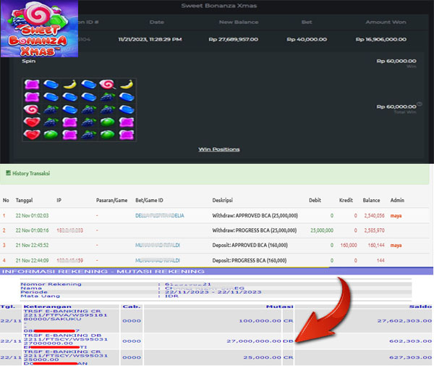Click the Sweet Bonanza Xmas game logo
Image resolution: width=434 pixels, height=366 pixels.
coord(39,28)
